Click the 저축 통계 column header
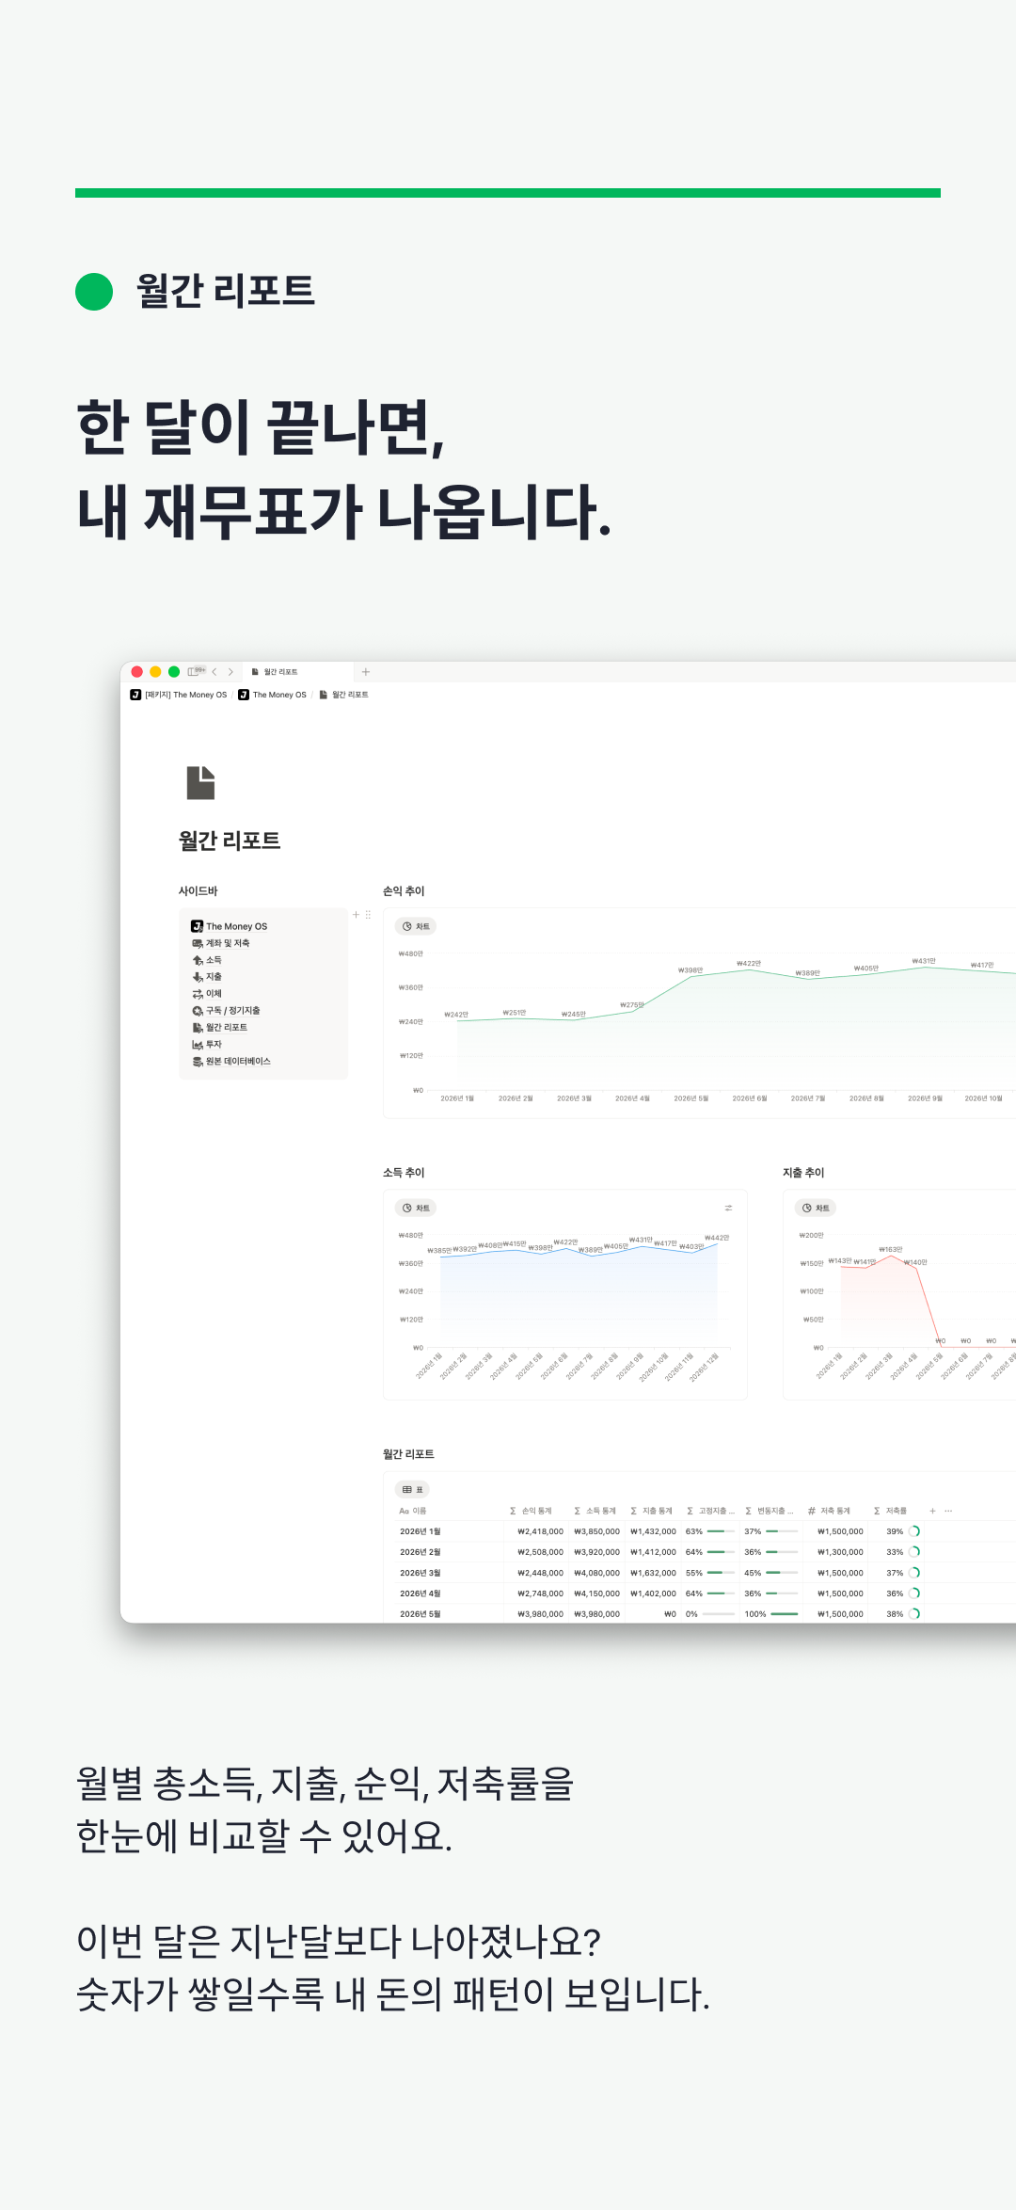Viewport: 1016px width, 2210px height. tap(829, 1511)
